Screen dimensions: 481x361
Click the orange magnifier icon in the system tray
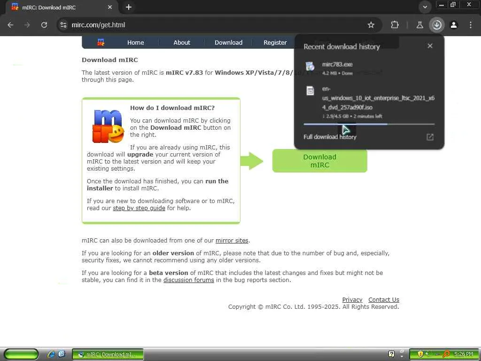(446, 354)
